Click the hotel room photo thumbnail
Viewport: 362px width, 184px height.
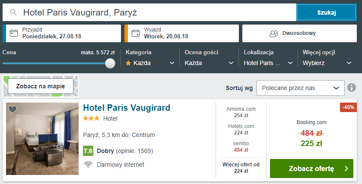coord(42,139)
